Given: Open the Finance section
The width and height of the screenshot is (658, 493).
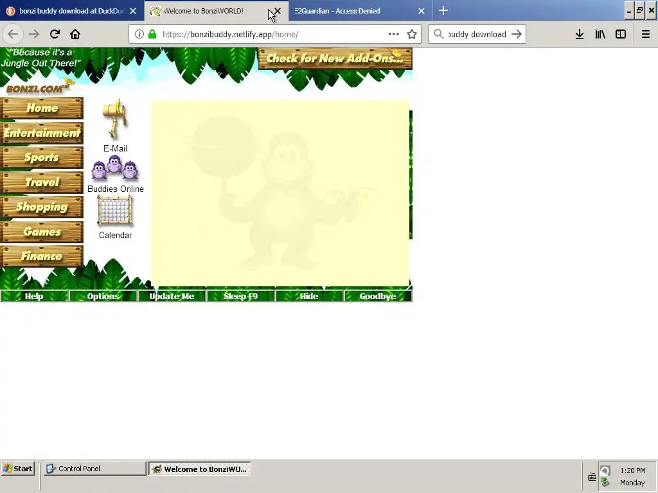Looking at the screenshot, I should pos(42,257).
